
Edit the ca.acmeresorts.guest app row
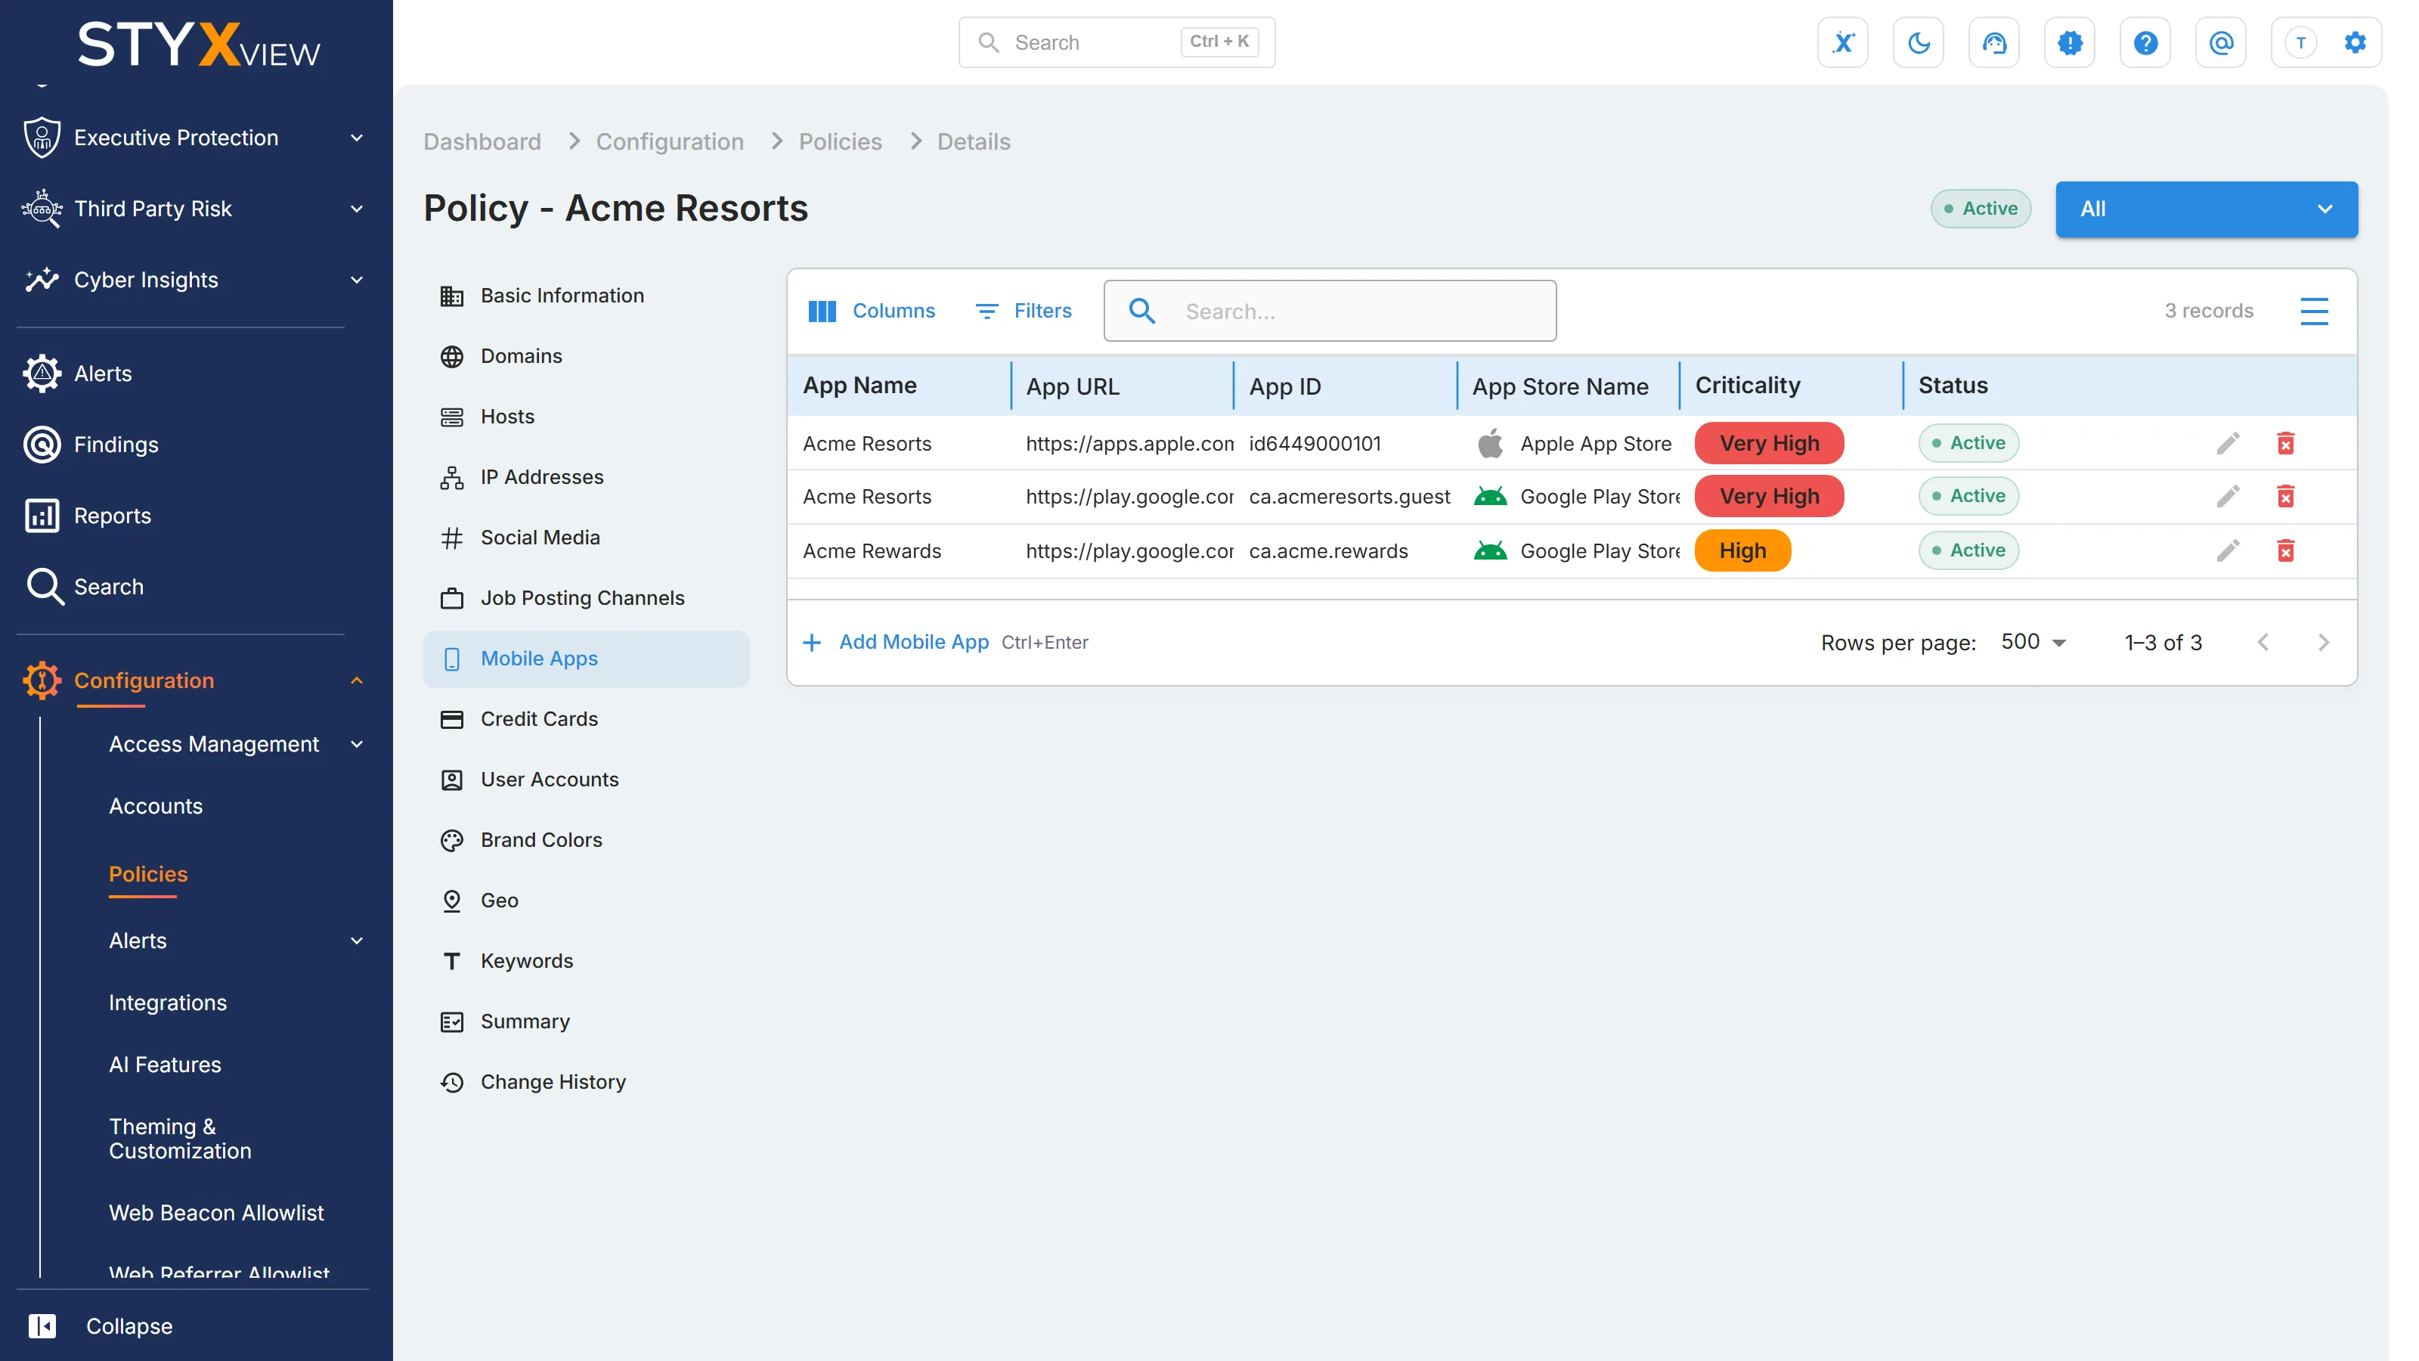(2229, 496)
